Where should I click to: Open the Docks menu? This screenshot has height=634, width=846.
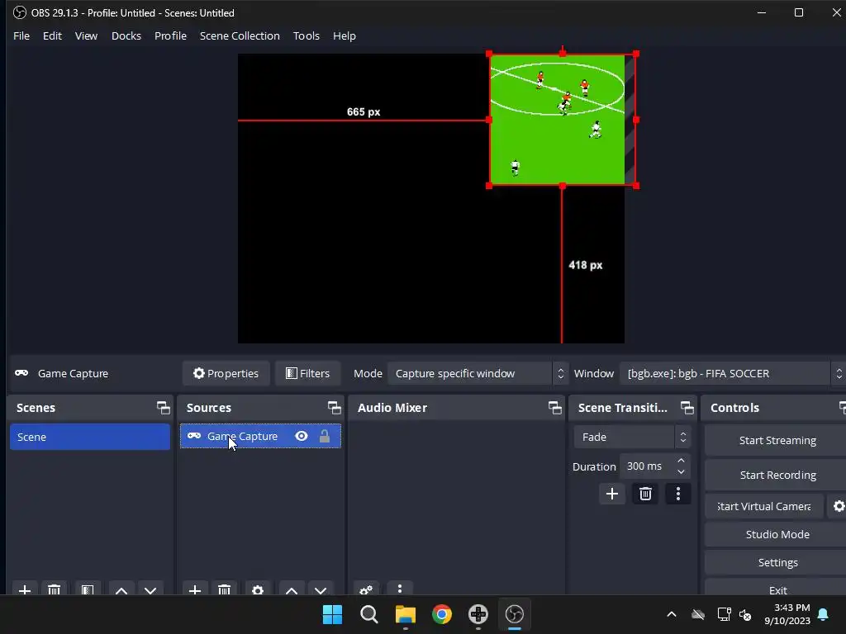click(x=126, y=35)
